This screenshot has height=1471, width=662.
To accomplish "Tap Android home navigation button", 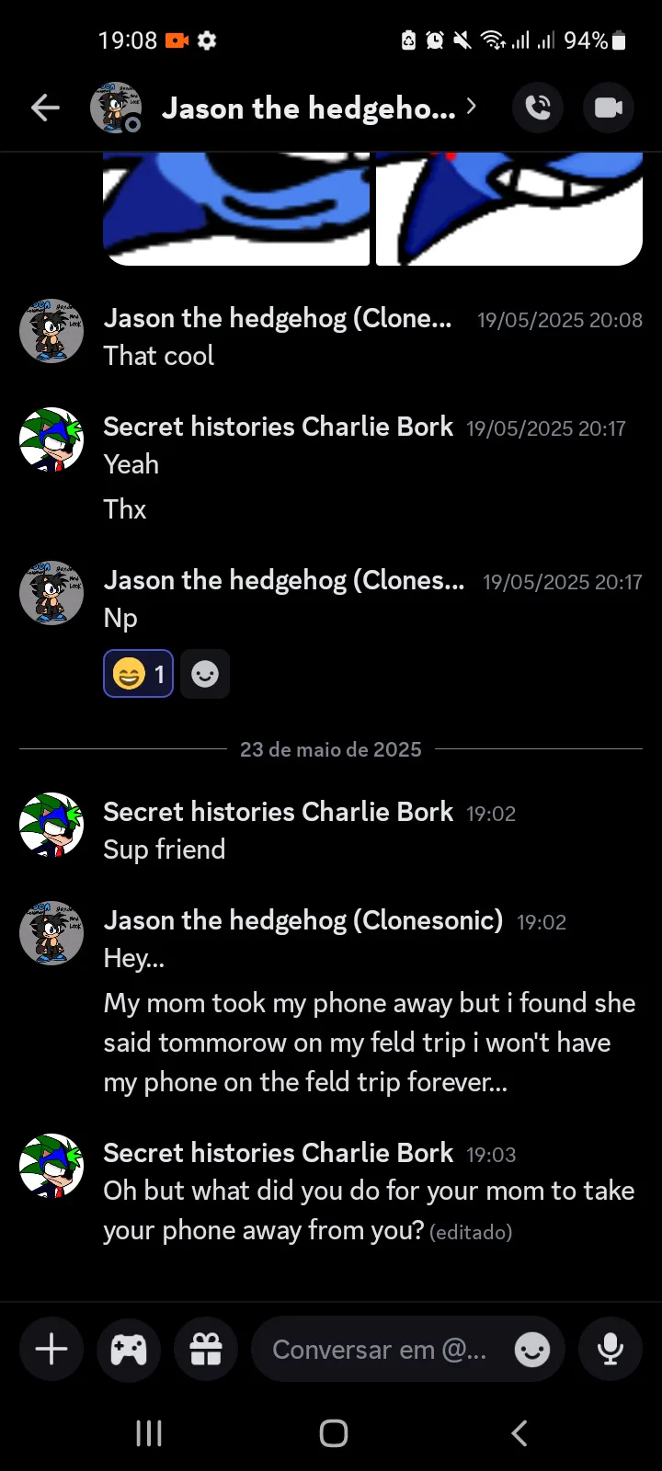I will pos(333,1432).
